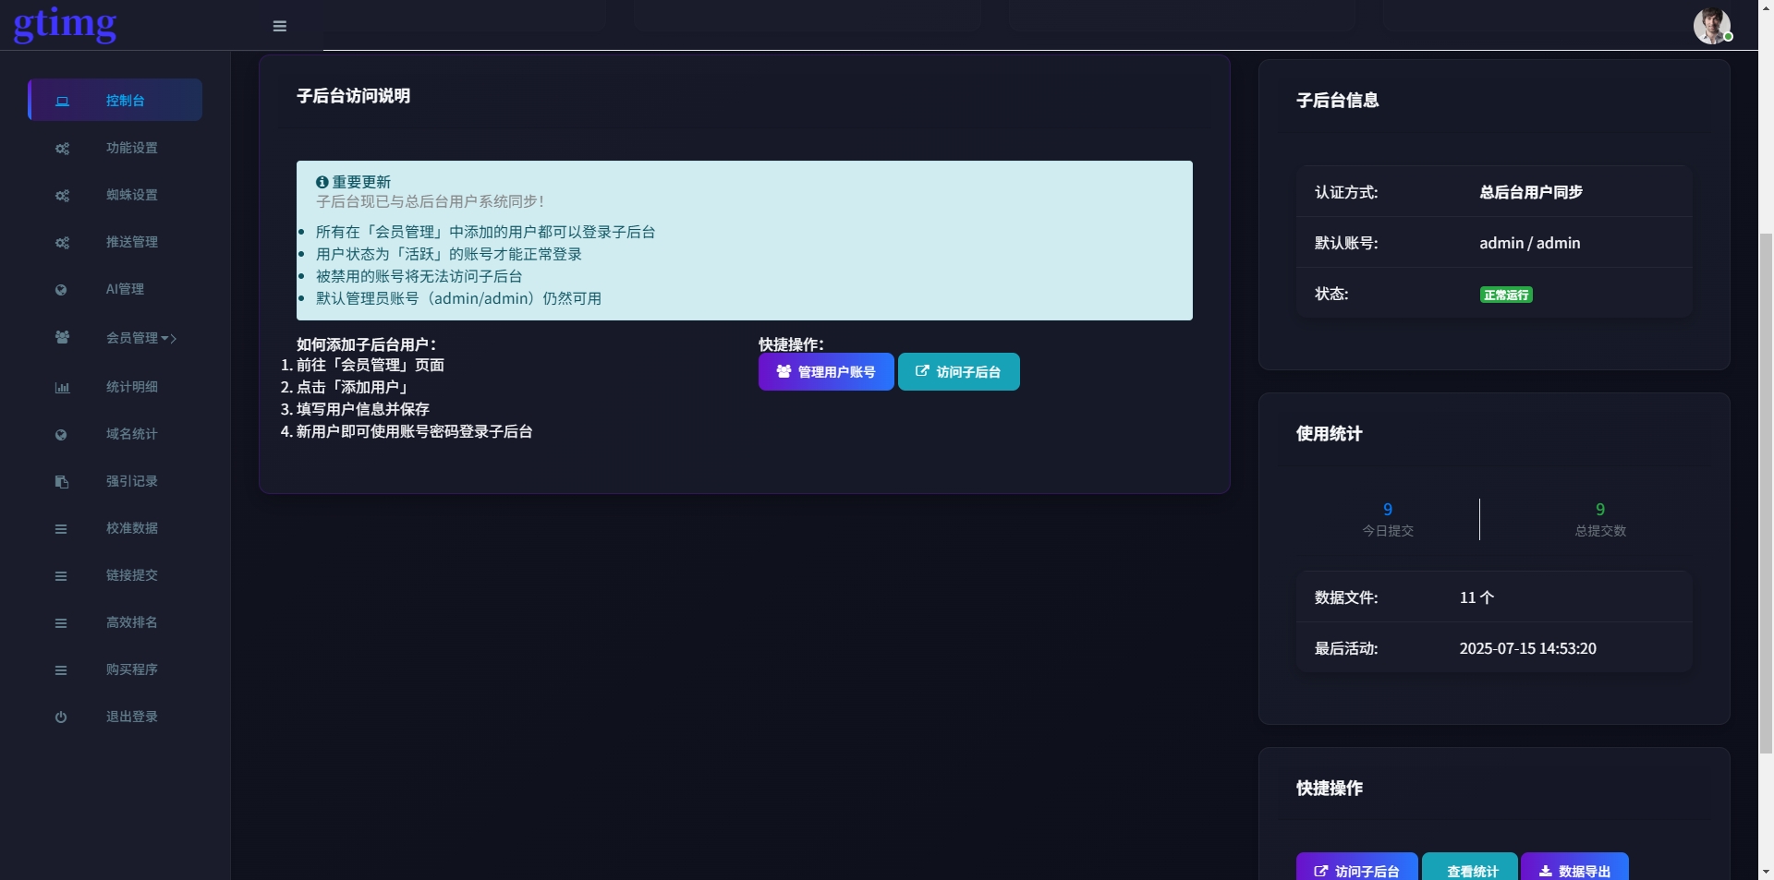The image size is (1774, 880).
Task: Click the 数据导出 button
Action: [x=1574, y=868]
